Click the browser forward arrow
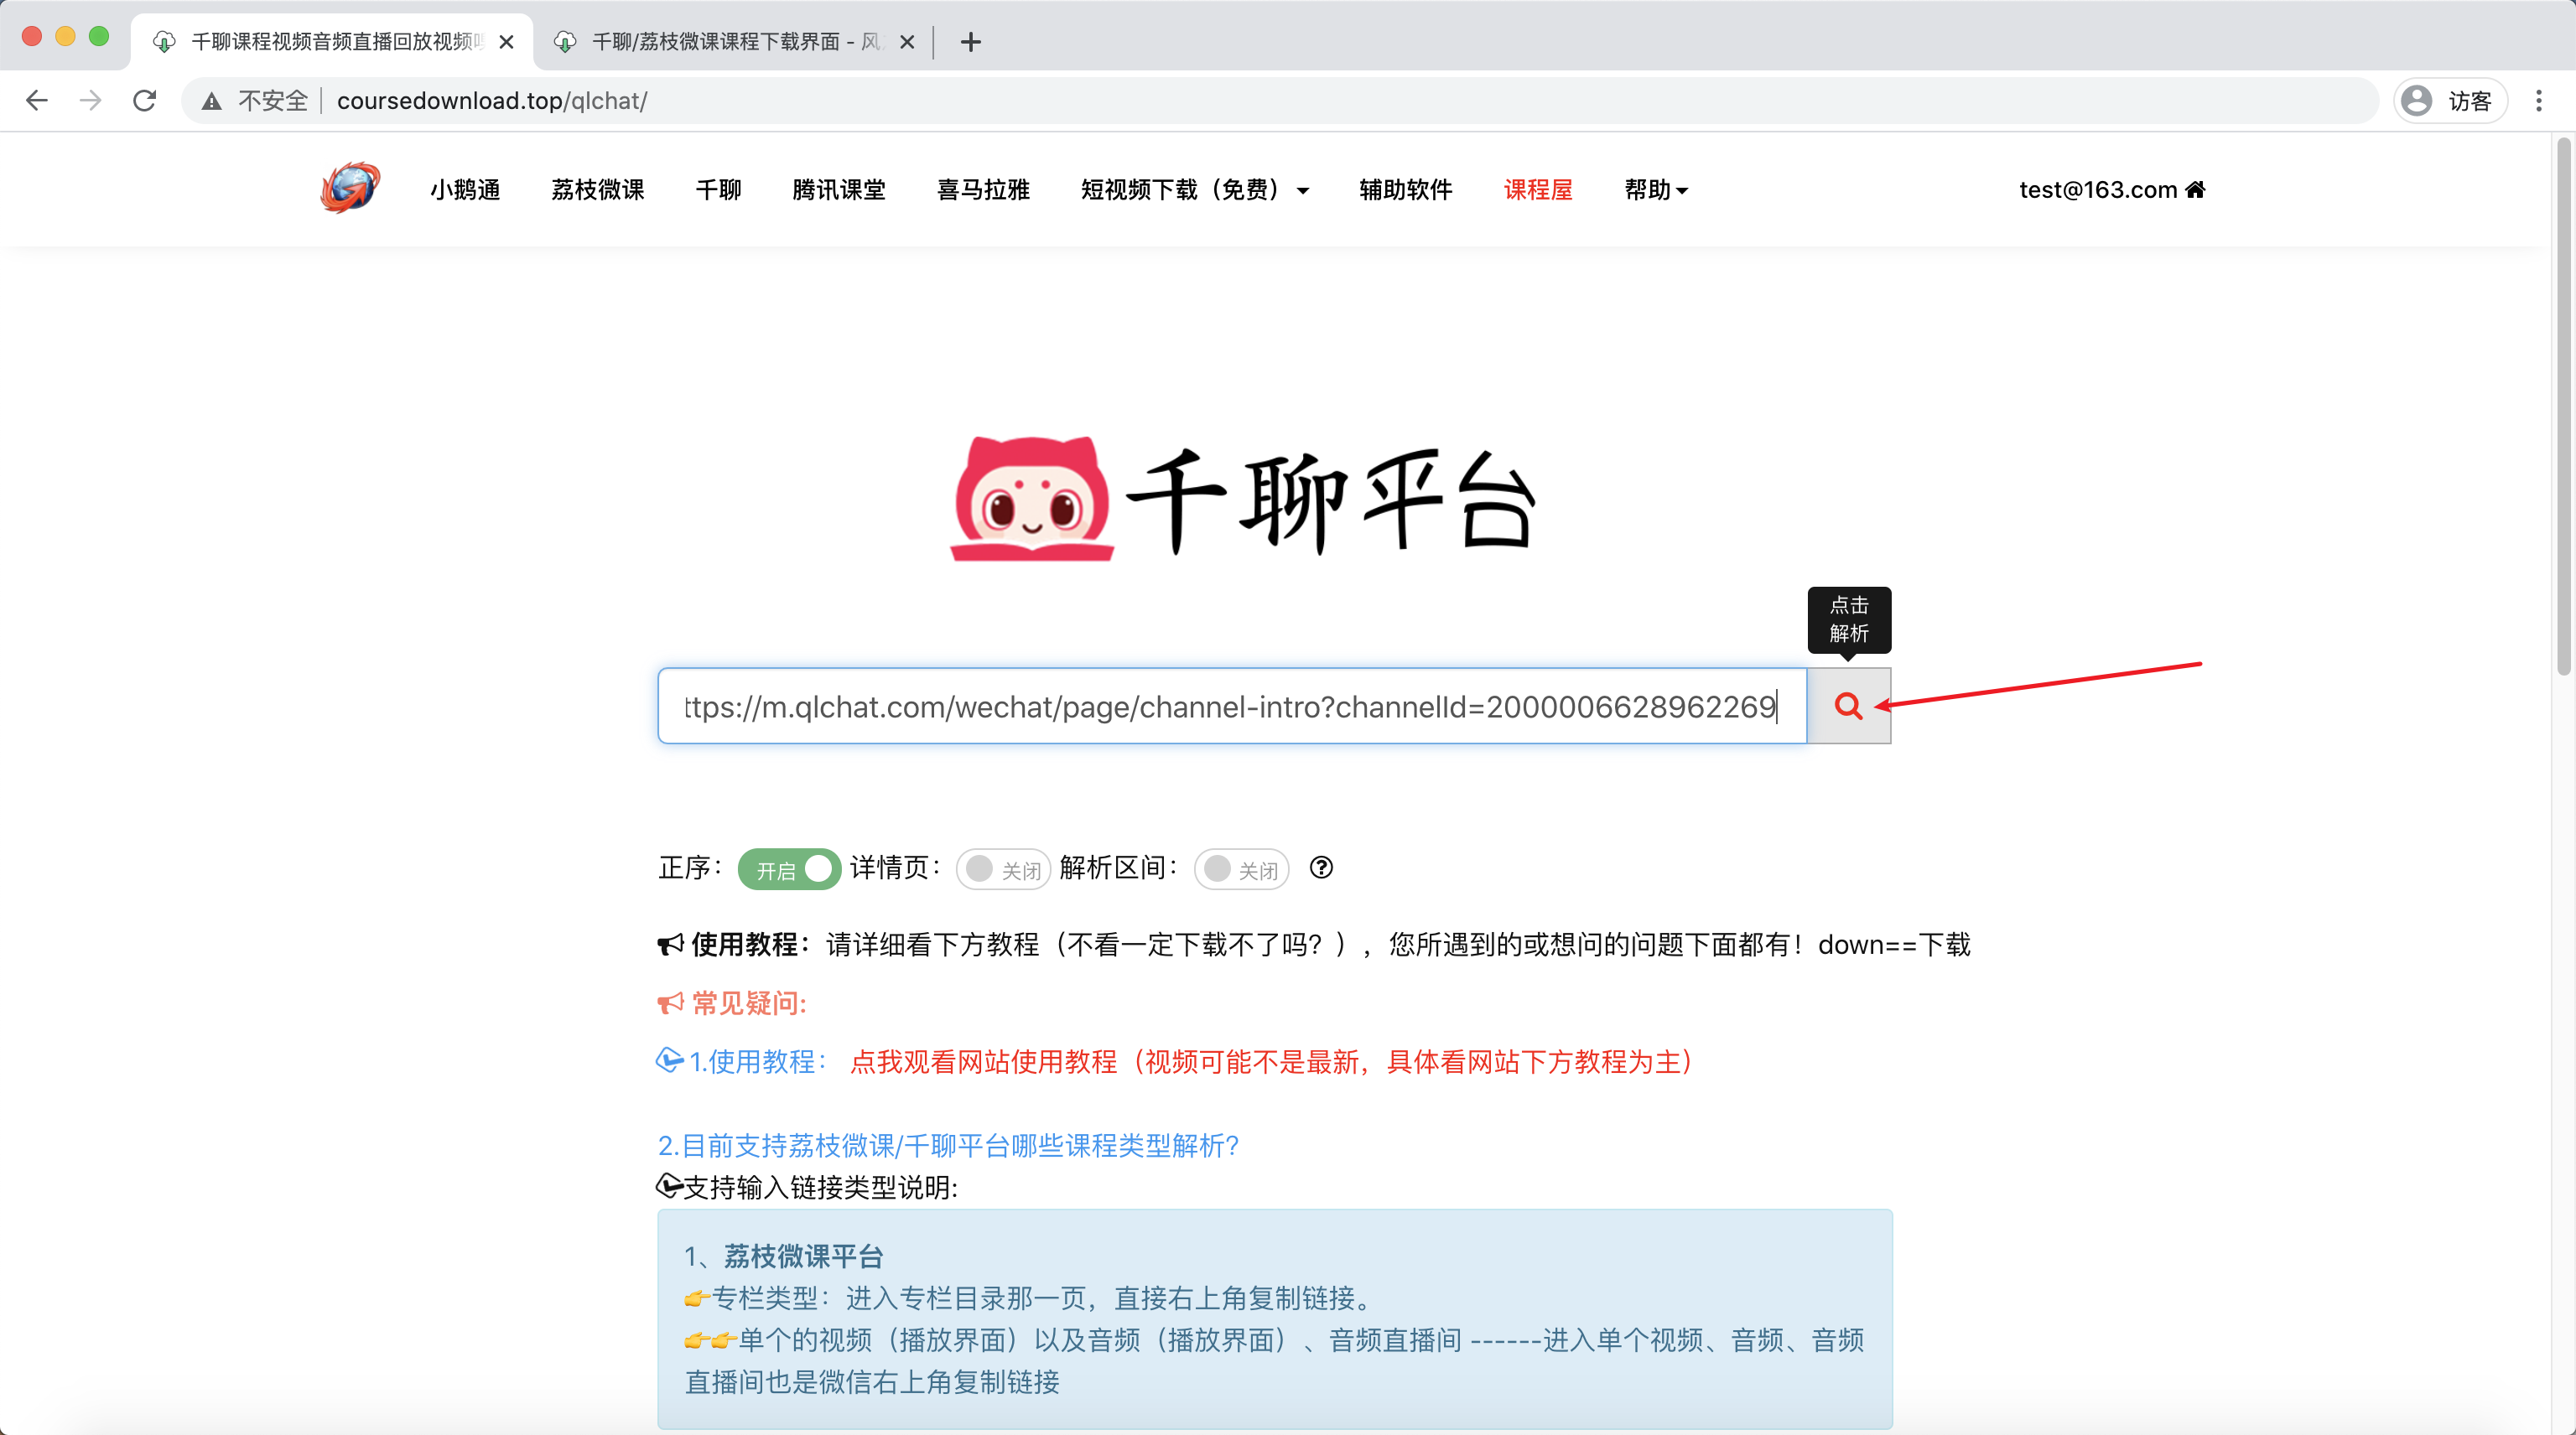 (91, 100)
